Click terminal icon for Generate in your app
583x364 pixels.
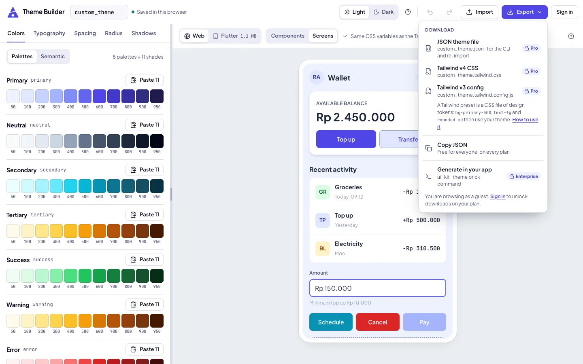coord(428,176)
